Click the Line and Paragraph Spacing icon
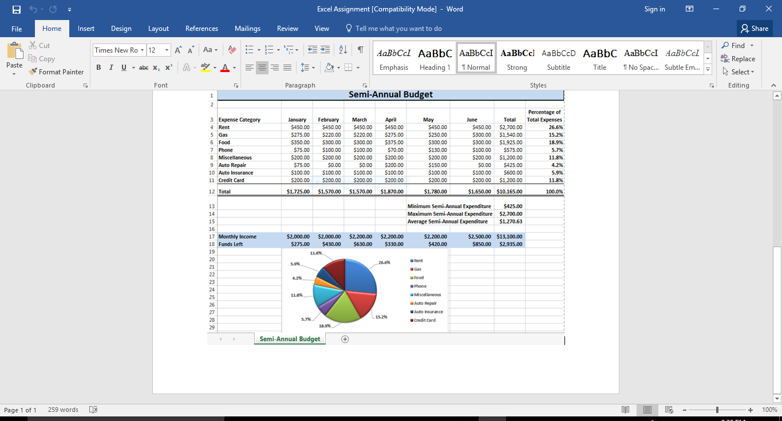Viewport: 782px width, 421px height. coord(306,67)
